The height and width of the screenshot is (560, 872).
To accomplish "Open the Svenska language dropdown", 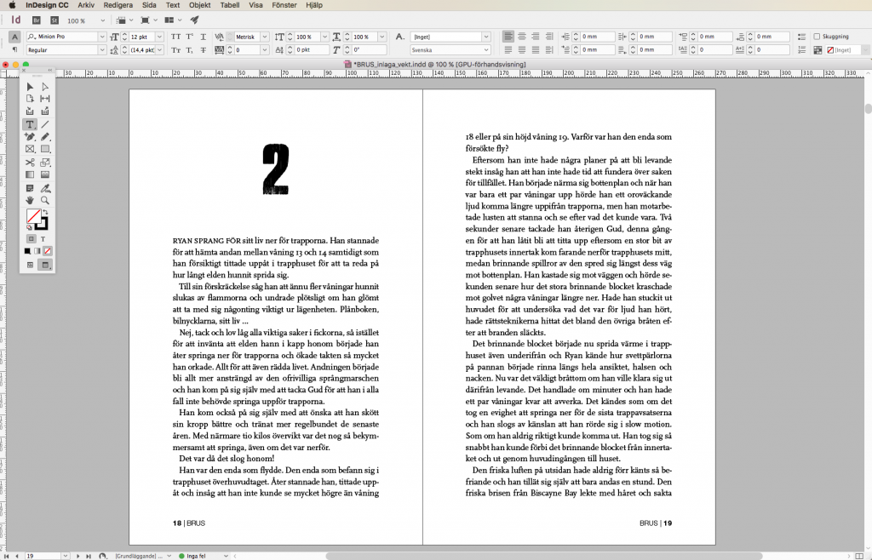I will tap(486, 50).
